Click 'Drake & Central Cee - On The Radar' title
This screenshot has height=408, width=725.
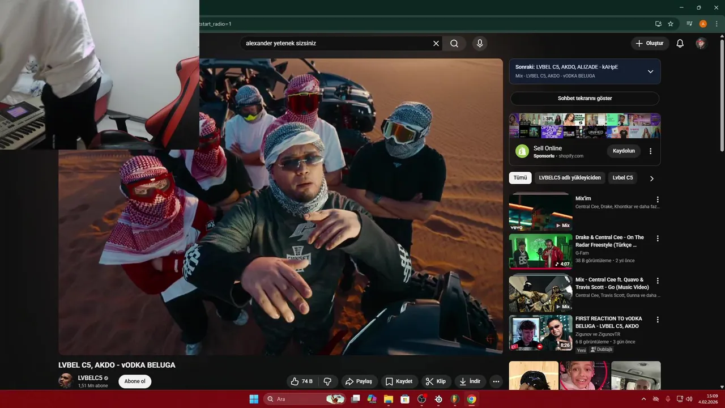pos(609,241)
